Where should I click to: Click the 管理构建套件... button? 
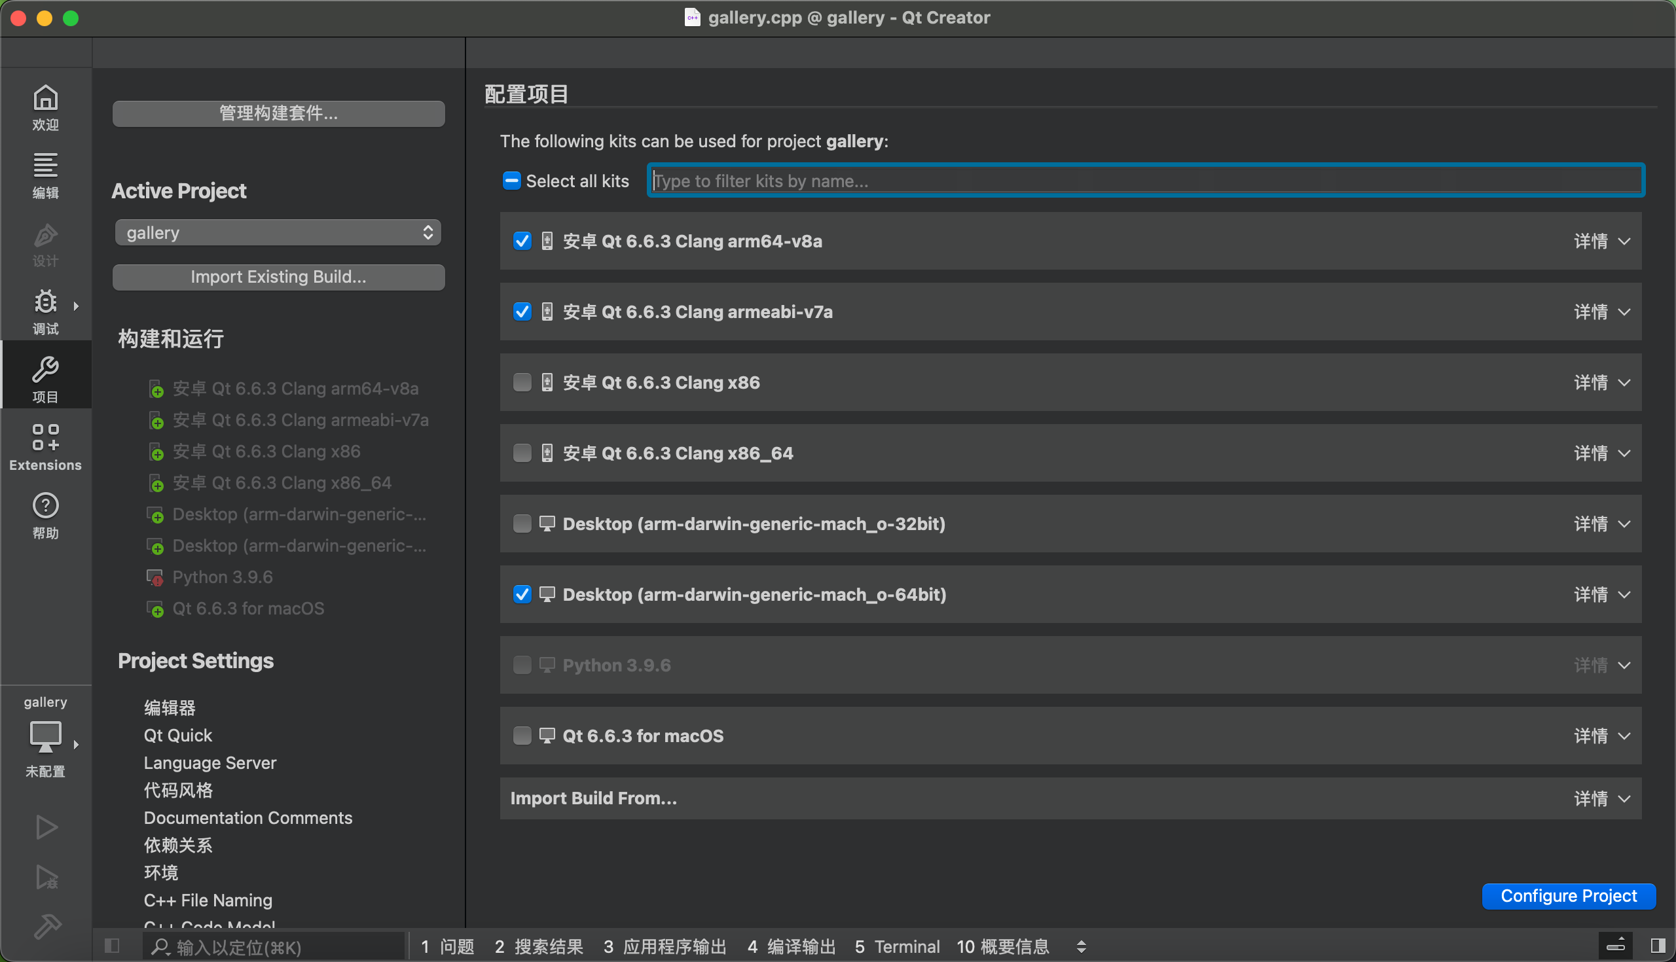tap(278, 114)
